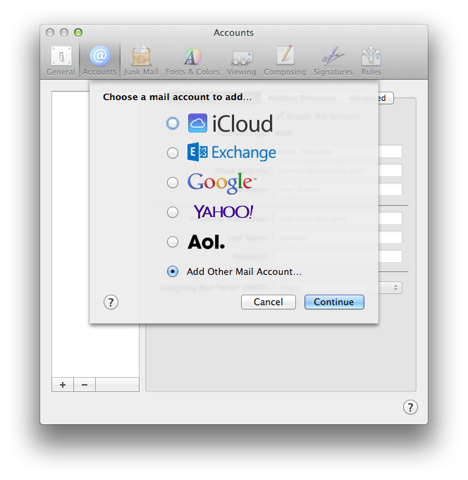Viewport: 468px width, 480px height.
Task: Open Signatures preferences
Action: pyautogui.click(x=333, y=60)
